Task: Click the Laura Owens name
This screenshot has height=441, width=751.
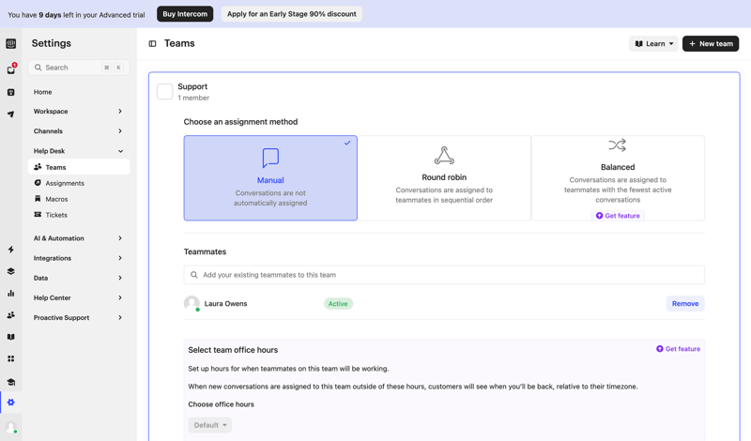Action: [225, 304]
